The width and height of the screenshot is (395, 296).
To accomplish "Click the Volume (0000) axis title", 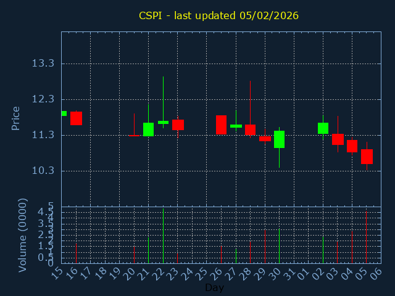I will (23, 235).
